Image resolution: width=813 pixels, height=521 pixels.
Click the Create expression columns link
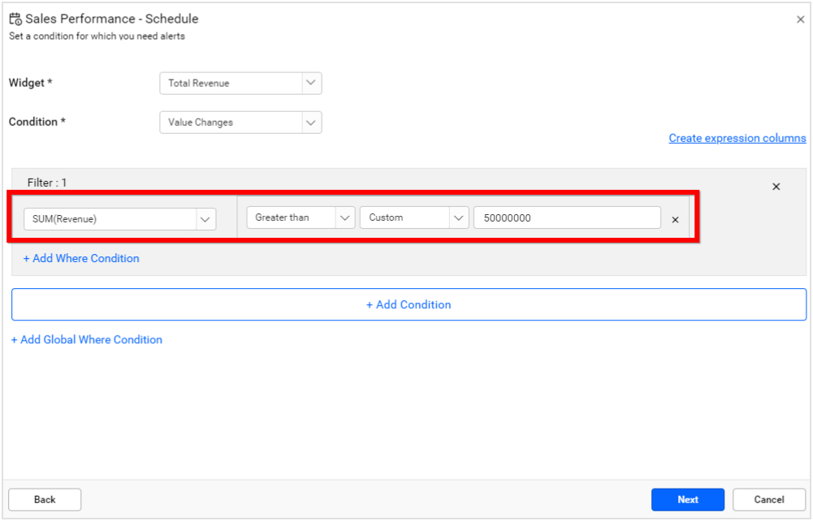coord(737,138)
